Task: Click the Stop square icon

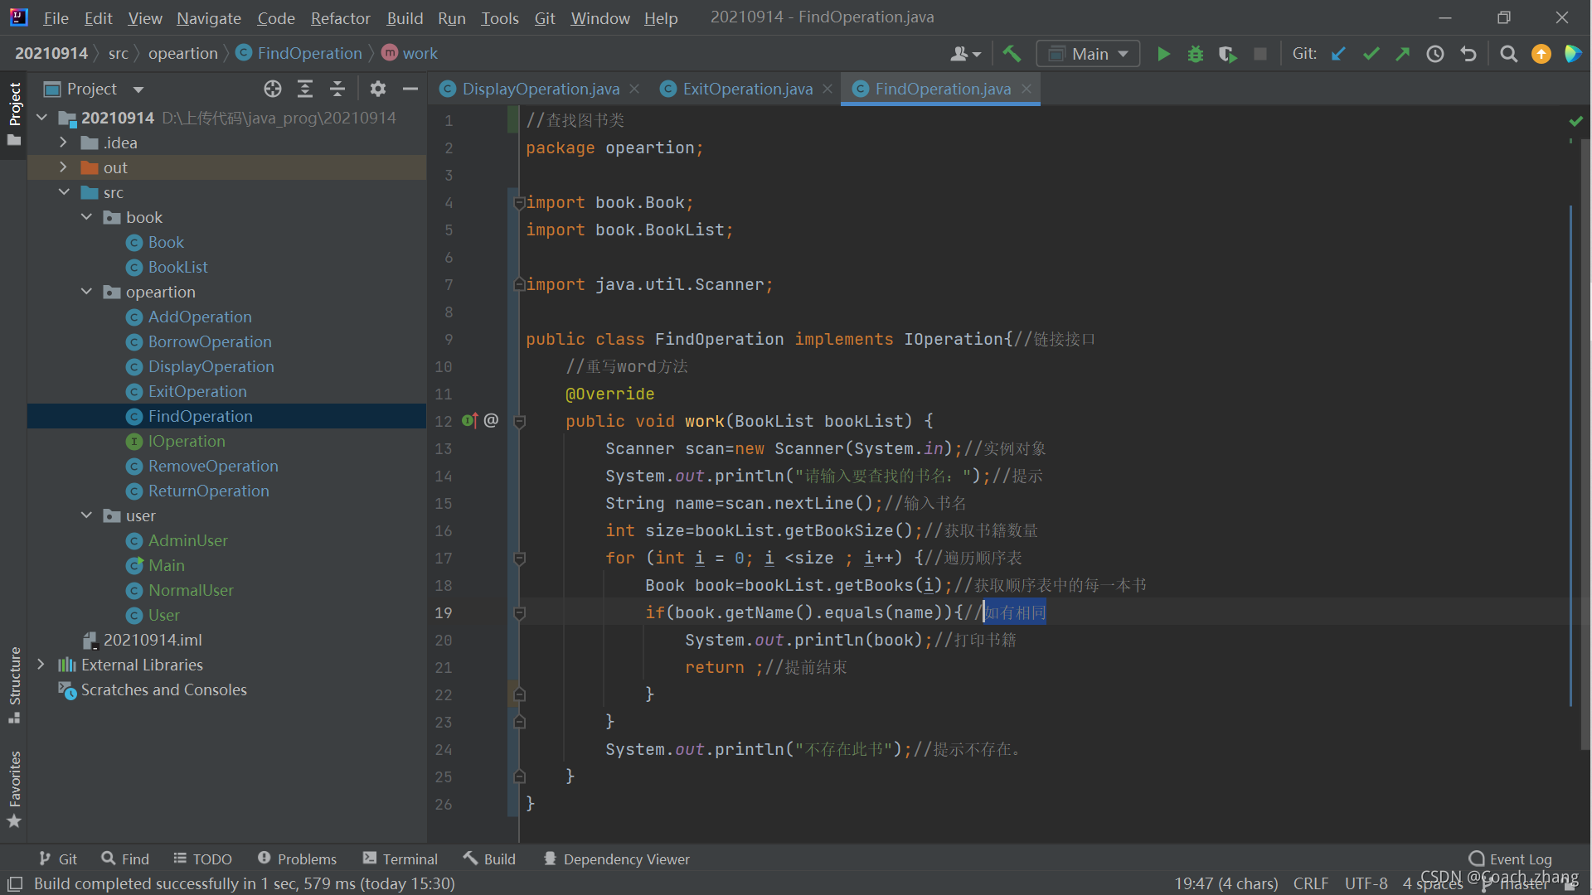Action: [1260, 54]
